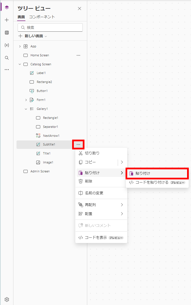Select Rectangle1 in the tree
Viewport: 191px width, 305px height.
point(50,118)
